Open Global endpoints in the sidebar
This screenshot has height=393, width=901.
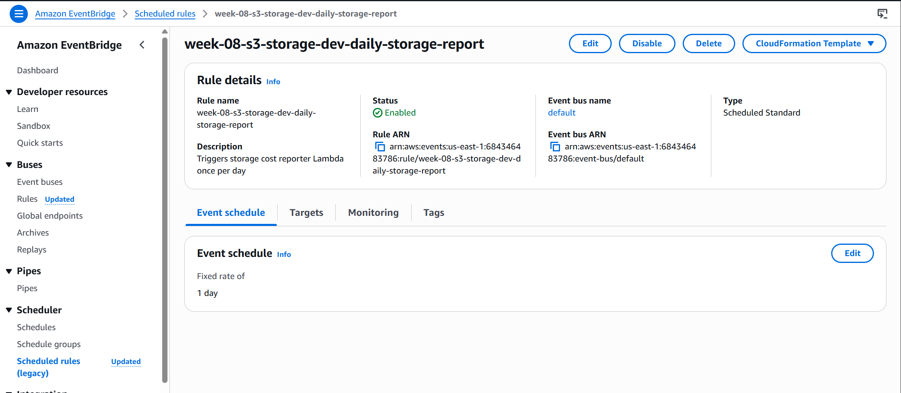(x=50, y=216)
